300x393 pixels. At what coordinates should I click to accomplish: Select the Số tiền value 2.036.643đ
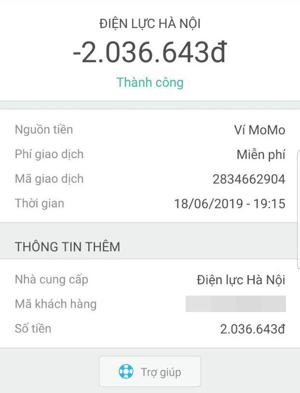tap(253, 329)
